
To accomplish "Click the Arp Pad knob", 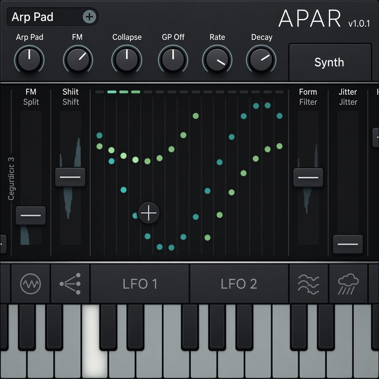I will [29, 59].
